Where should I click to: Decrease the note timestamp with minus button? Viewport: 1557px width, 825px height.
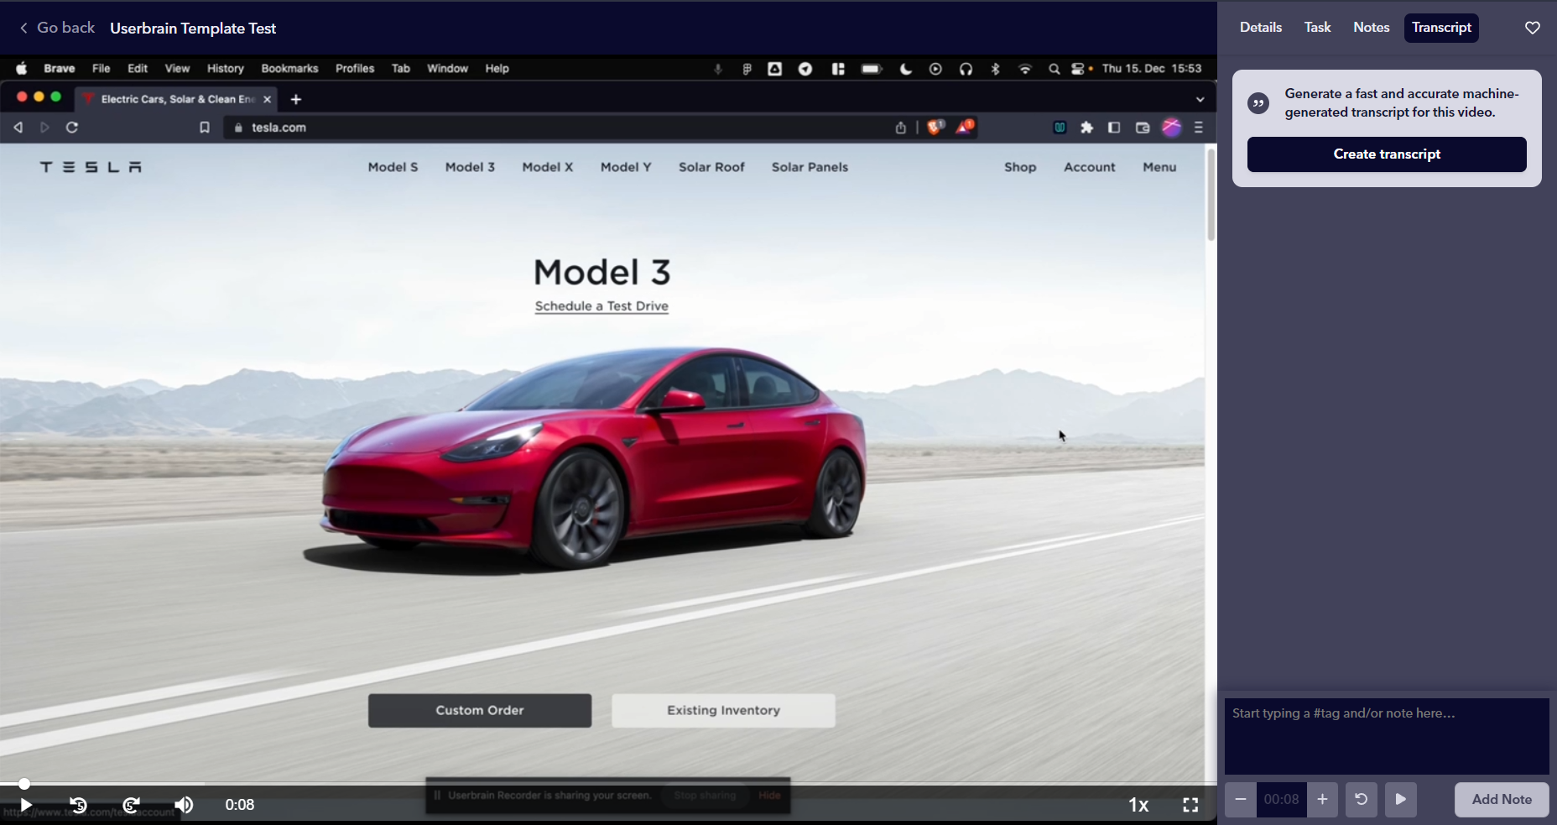1241,800
